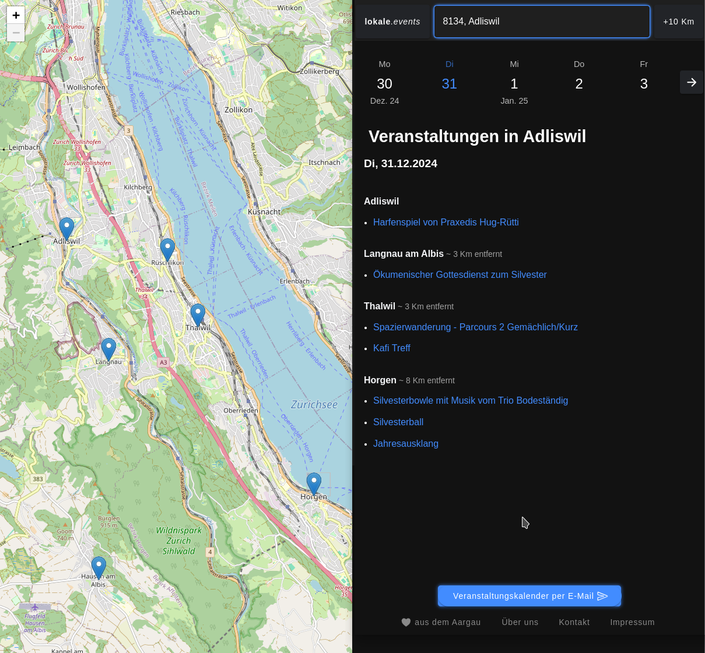The width and height of the screenshot is (705, 653).
Task: Zoom in on the map
Action: tap(16, 15)
